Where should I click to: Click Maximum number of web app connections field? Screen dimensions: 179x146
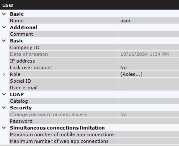[x=149, y=141]
